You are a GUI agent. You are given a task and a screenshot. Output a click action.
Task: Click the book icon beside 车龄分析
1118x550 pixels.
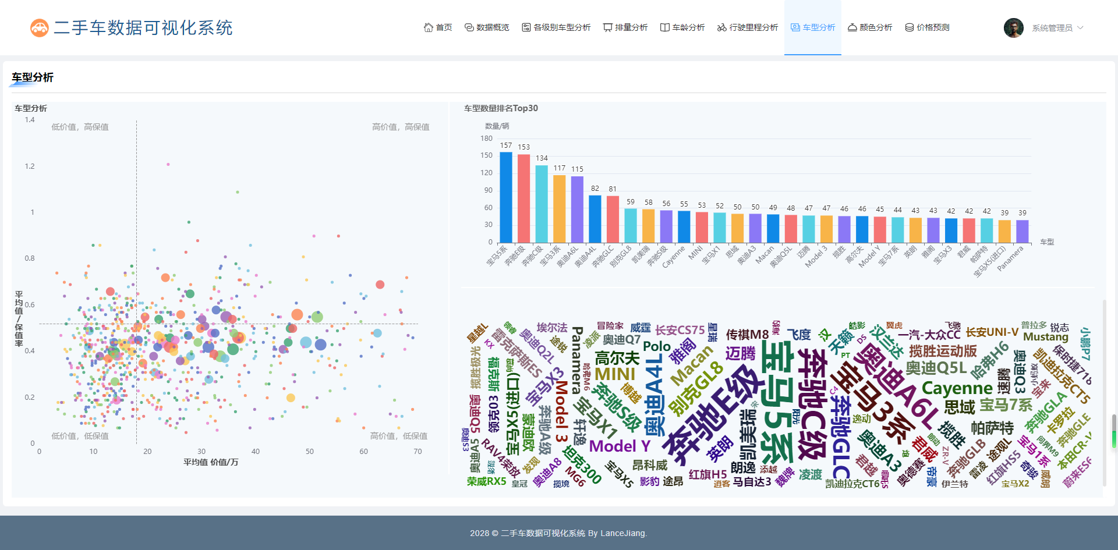point(665,27)
